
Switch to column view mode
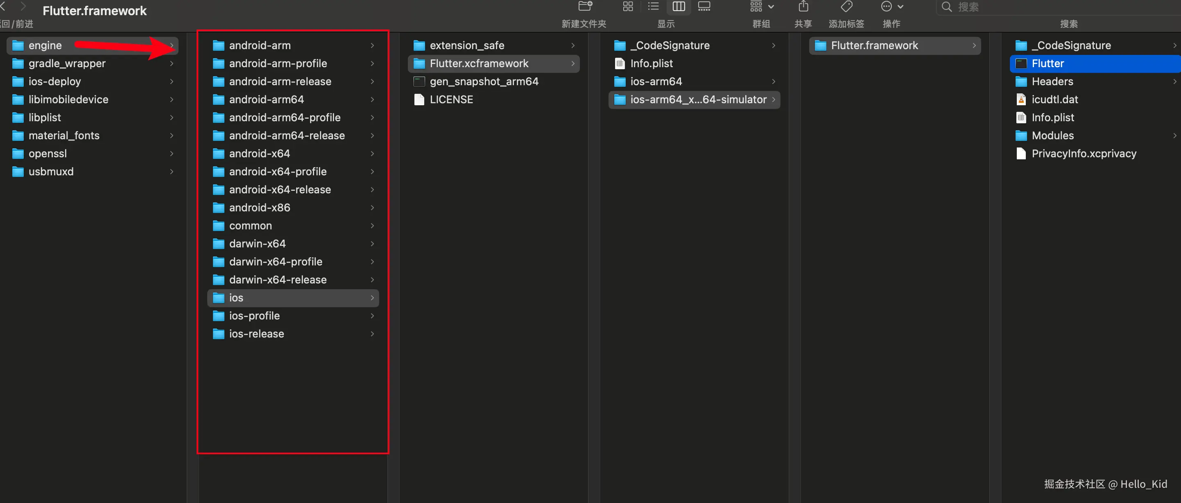[x=679, y=7]
